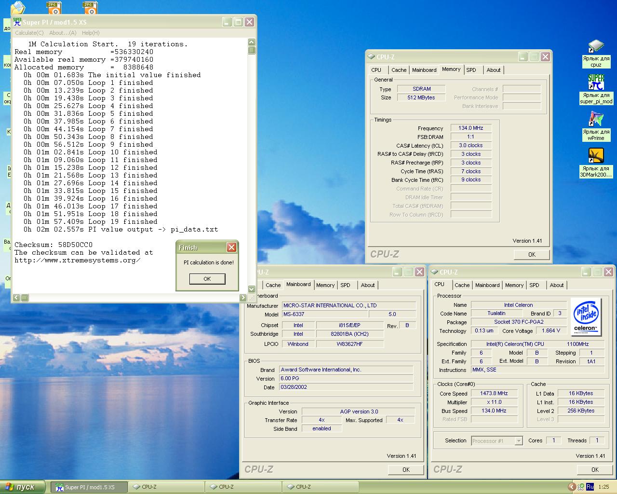Select CPU tab in Memory CPU-Z window
This screenshot has height=494, width=617.
(x=376, y=70)
